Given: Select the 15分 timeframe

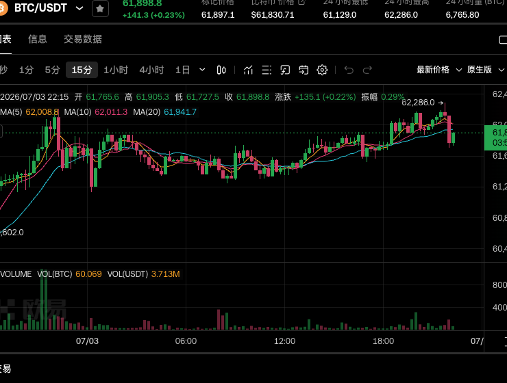Looking at the screenshot, I should [82, 70].
